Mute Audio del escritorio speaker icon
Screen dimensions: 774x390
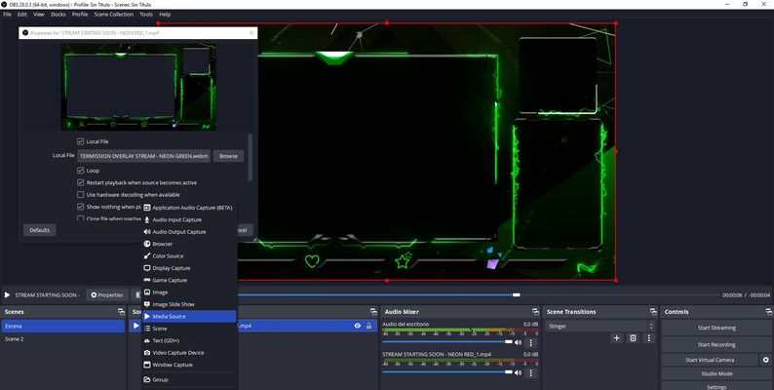tap(518, 342)
